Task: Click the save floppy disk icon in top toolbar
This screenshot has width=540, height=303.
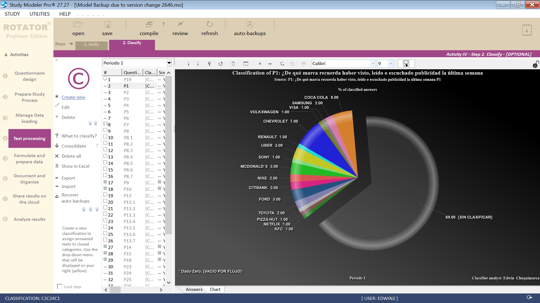Action: (x=107, y=24)
